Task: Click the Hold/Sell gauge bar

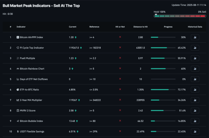Action: (180, 16)
